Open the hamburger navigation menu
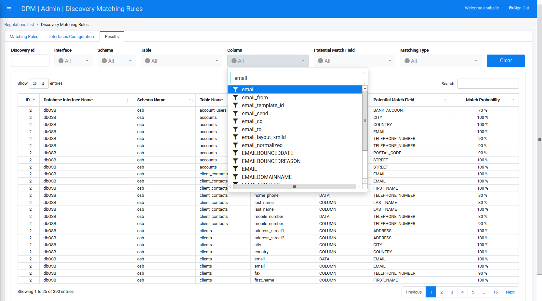 pos(9,9)
